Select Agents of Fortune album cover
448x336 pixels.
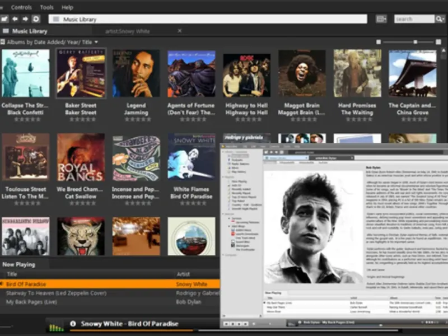pyautogui.click(x=192, y=74)
